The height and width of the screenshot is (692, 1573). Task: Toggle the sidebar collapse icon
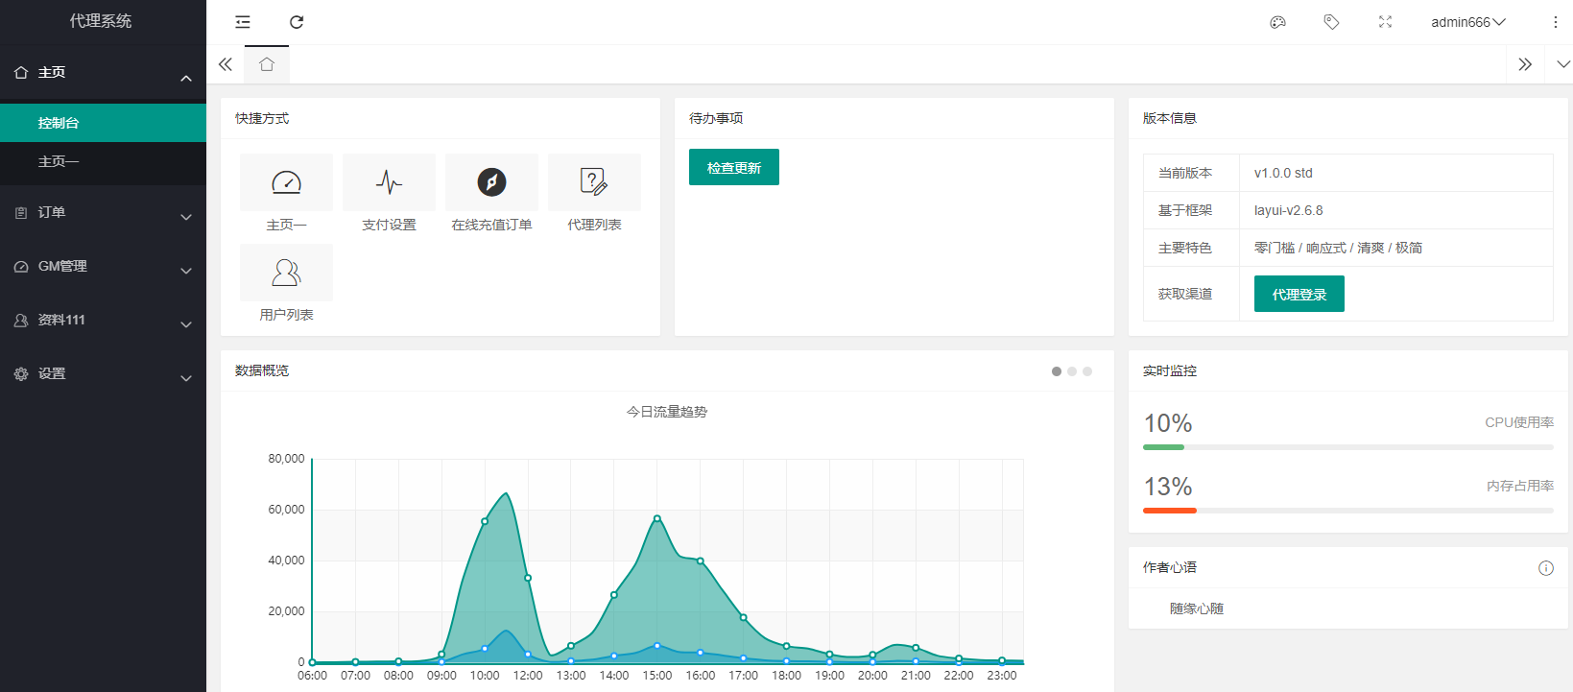coord(243,22)
